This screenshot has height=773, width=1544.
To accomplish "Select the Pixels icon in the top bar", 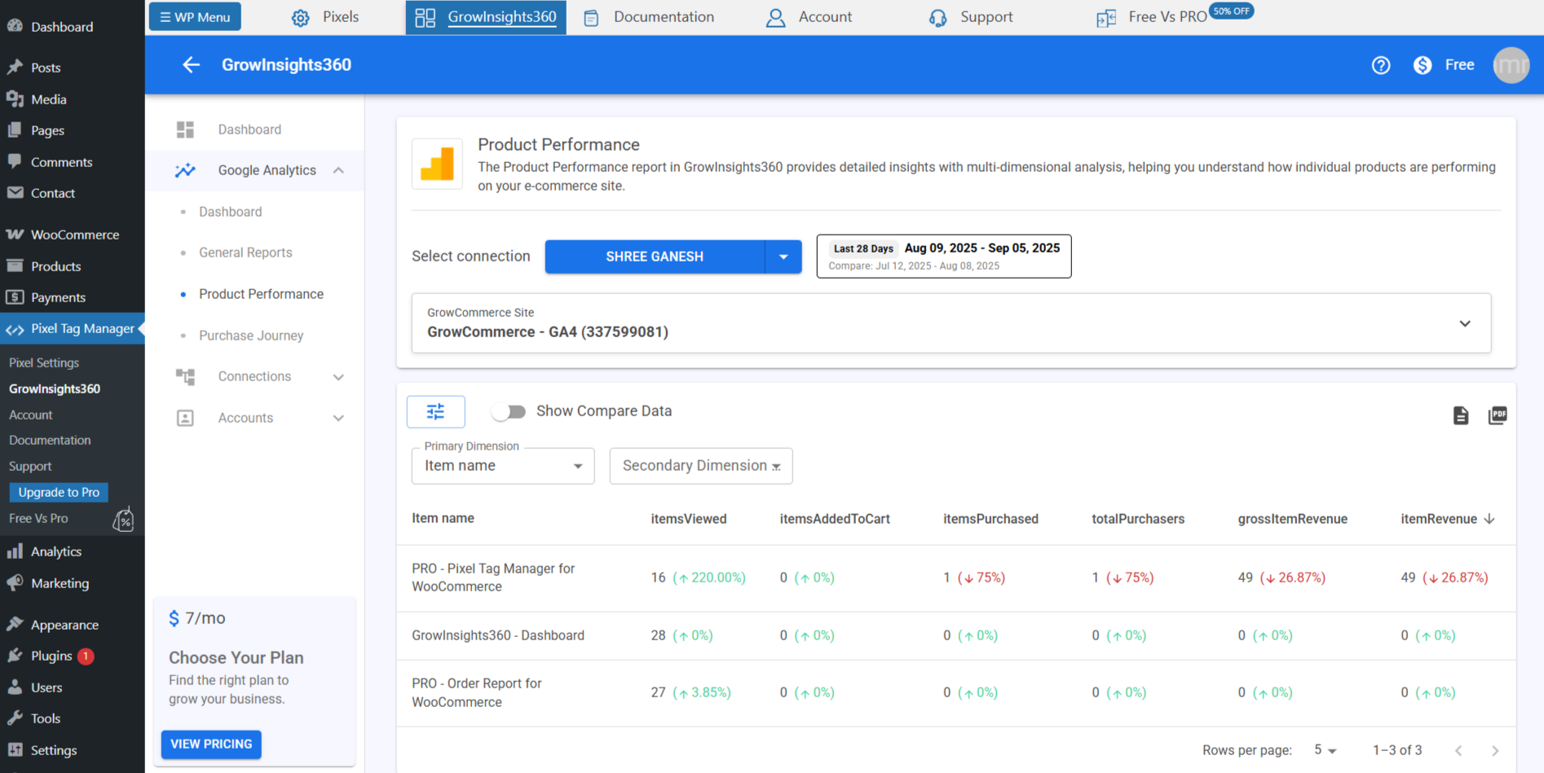I will (x=299, y=16).
